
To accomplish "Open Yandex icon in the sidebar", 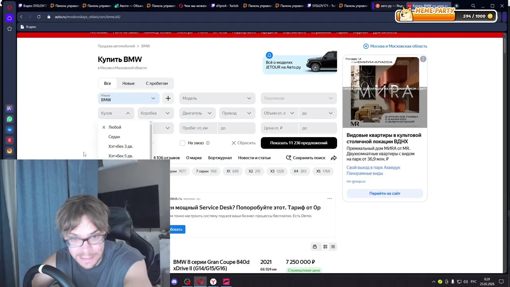I will (x=10, y=140).
